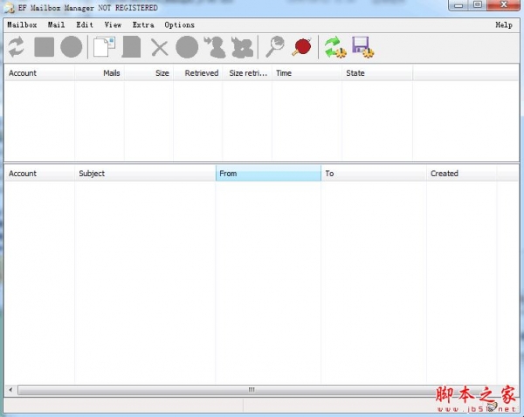Click the gray refresh arrows toolbar icon
This screenshot has width=524, height=417.
point(16,47)
